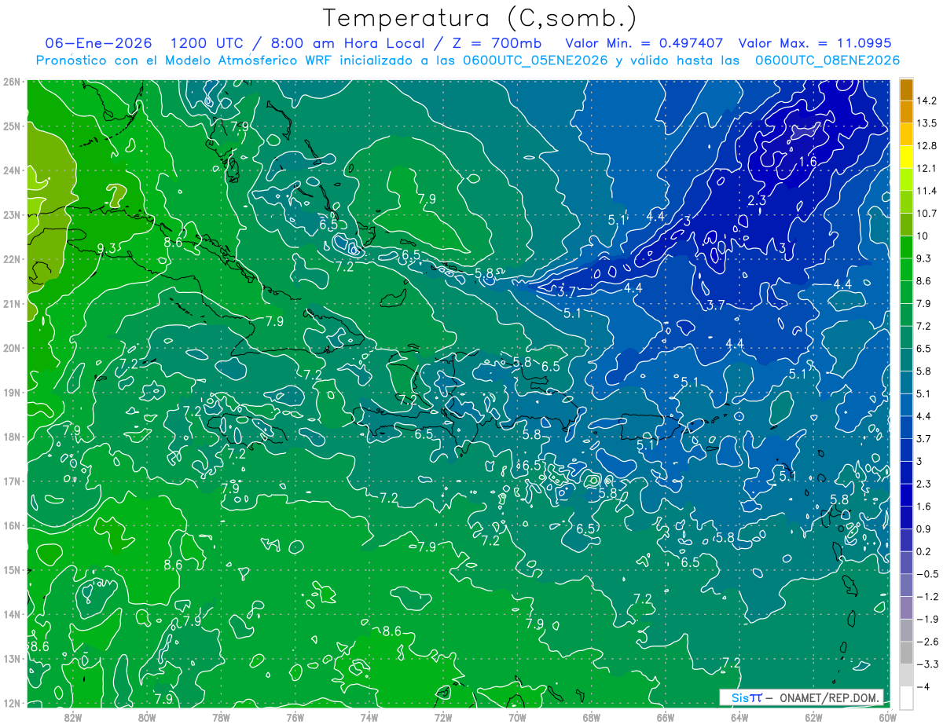Click the "12N" latitude axis label
The width and height of the screenshot is (943, 728).
click(12, 703)
